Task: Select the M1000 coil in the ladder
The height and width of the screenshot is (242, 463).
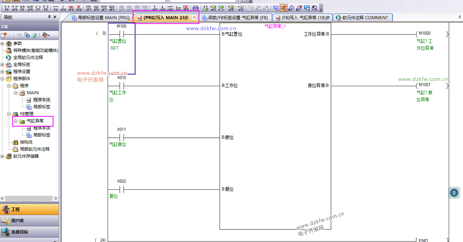Action: pos(432,34)
